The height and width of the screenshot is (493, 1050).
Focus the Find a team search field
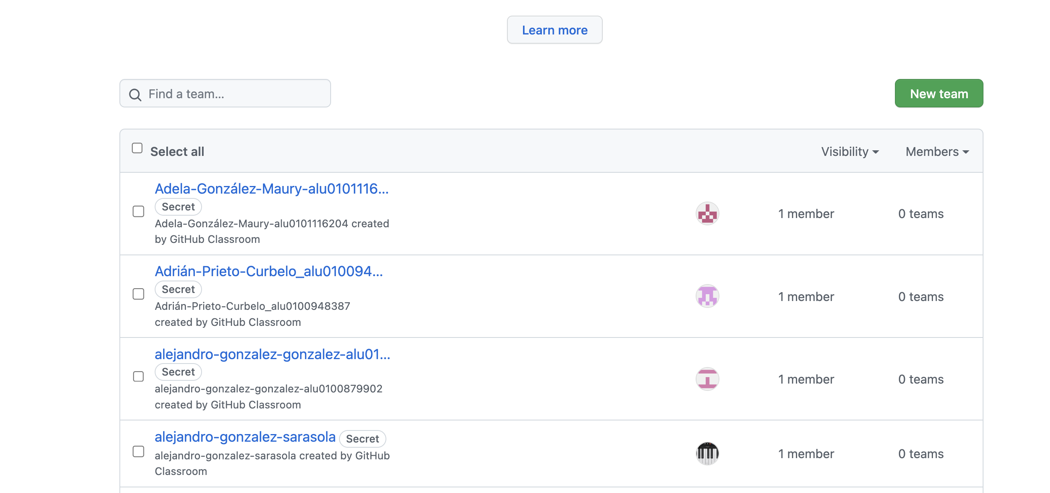click(225, 93)
